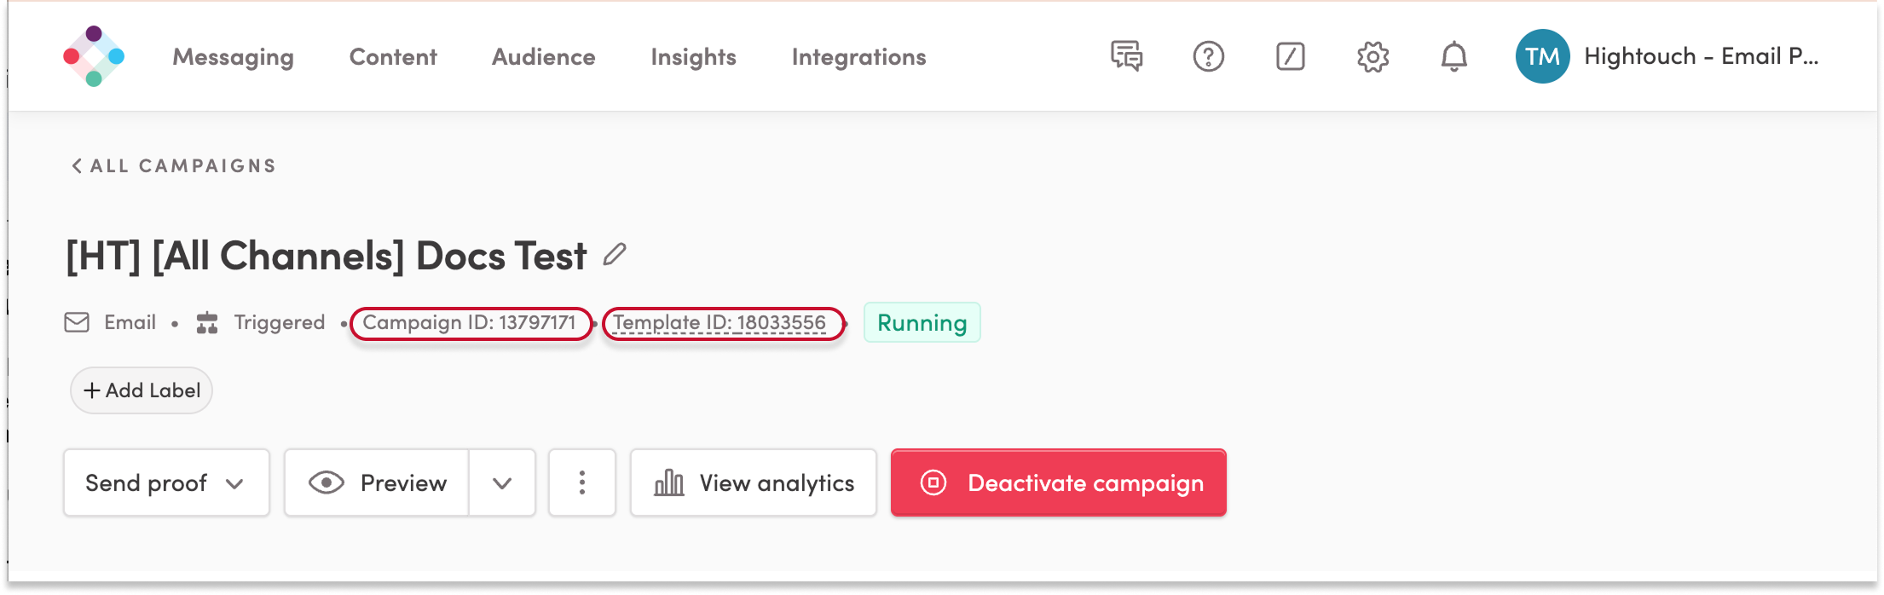This screenshot has height=595, width=1884.
Task: Click the Template ID link
Action: 720,323
